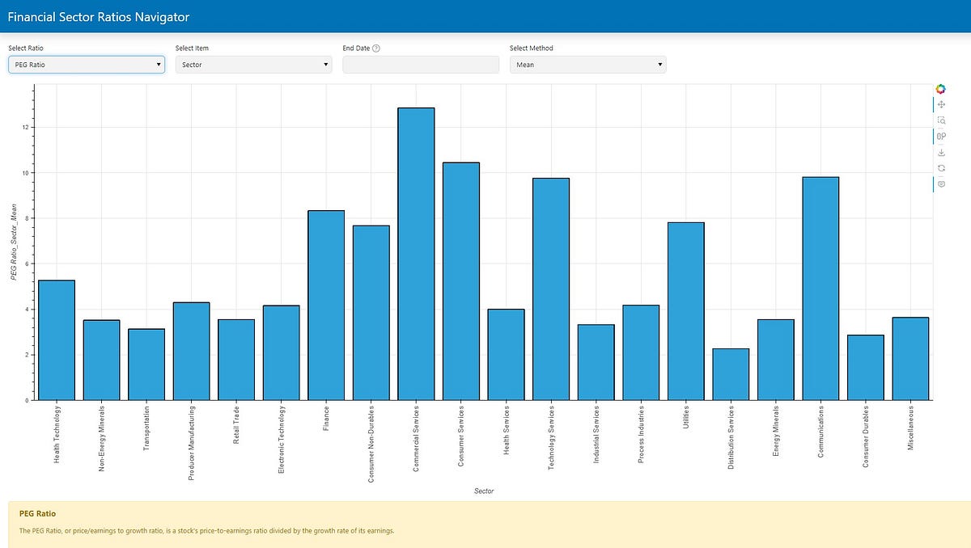Select the Wheel Zoom tool icon
The width and height of the screenshot is (971, 548).
(x=941, y=136)
